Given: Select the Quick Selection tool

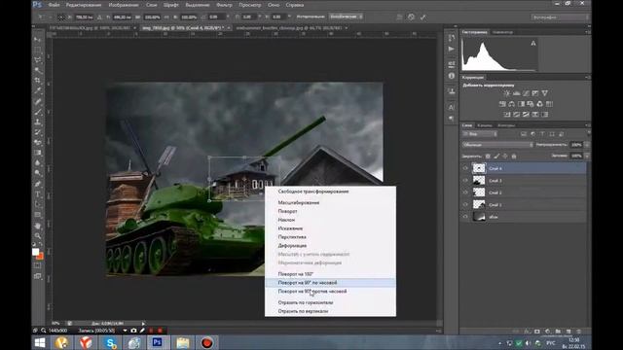Looking at the screenshot, I should click(x=38, y=70).
